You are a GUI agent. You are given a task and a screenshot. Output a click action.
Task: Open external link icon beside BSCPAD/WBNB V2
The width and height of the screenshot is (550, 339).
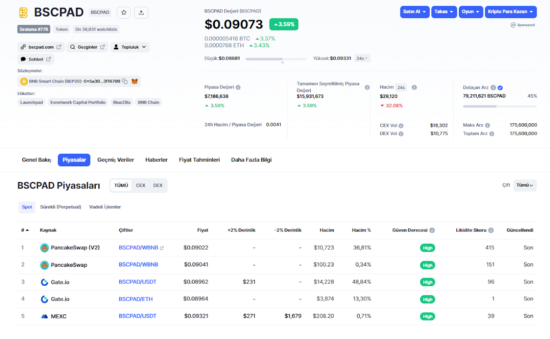162,248
